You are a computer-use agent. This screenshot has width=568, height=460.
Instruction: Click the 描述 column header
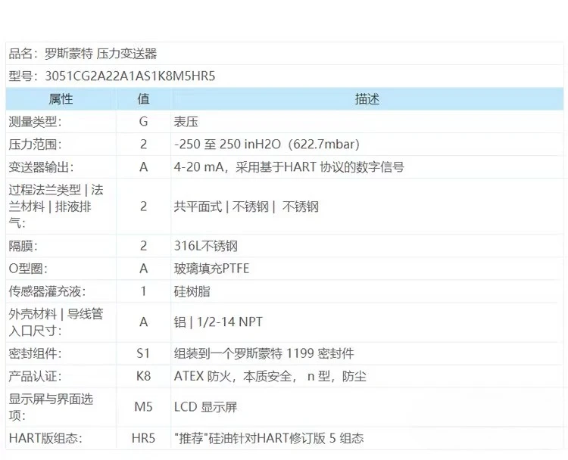point(367,99)
